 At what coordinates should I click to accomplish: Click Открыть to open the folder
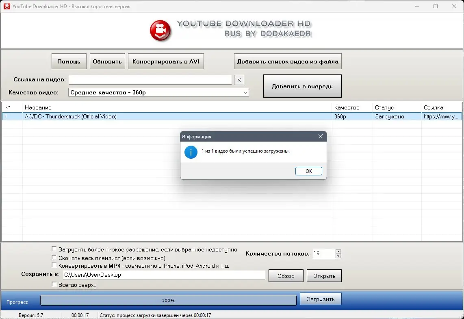324,276
